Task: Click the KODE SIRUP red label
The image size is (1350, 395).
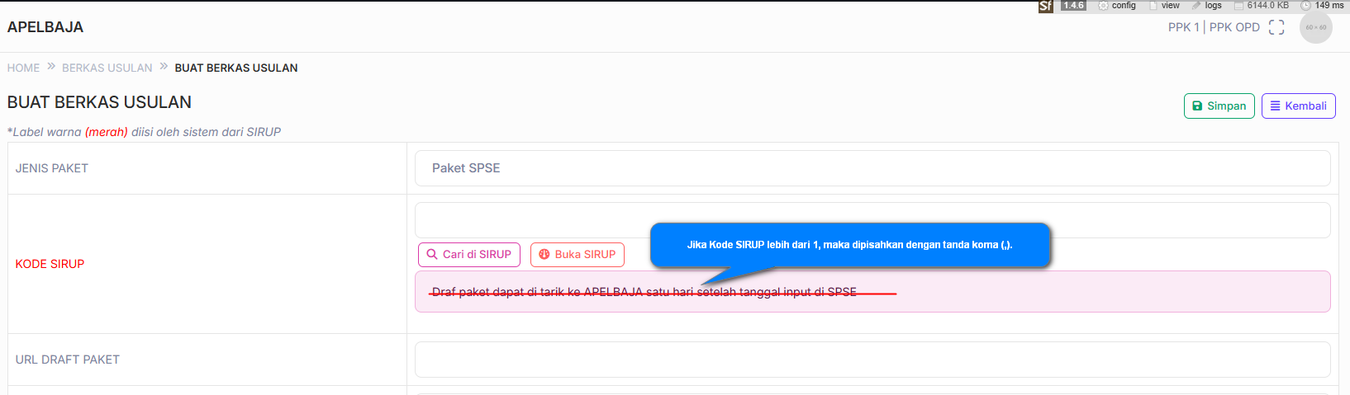Action: click(x=50, y=264)
